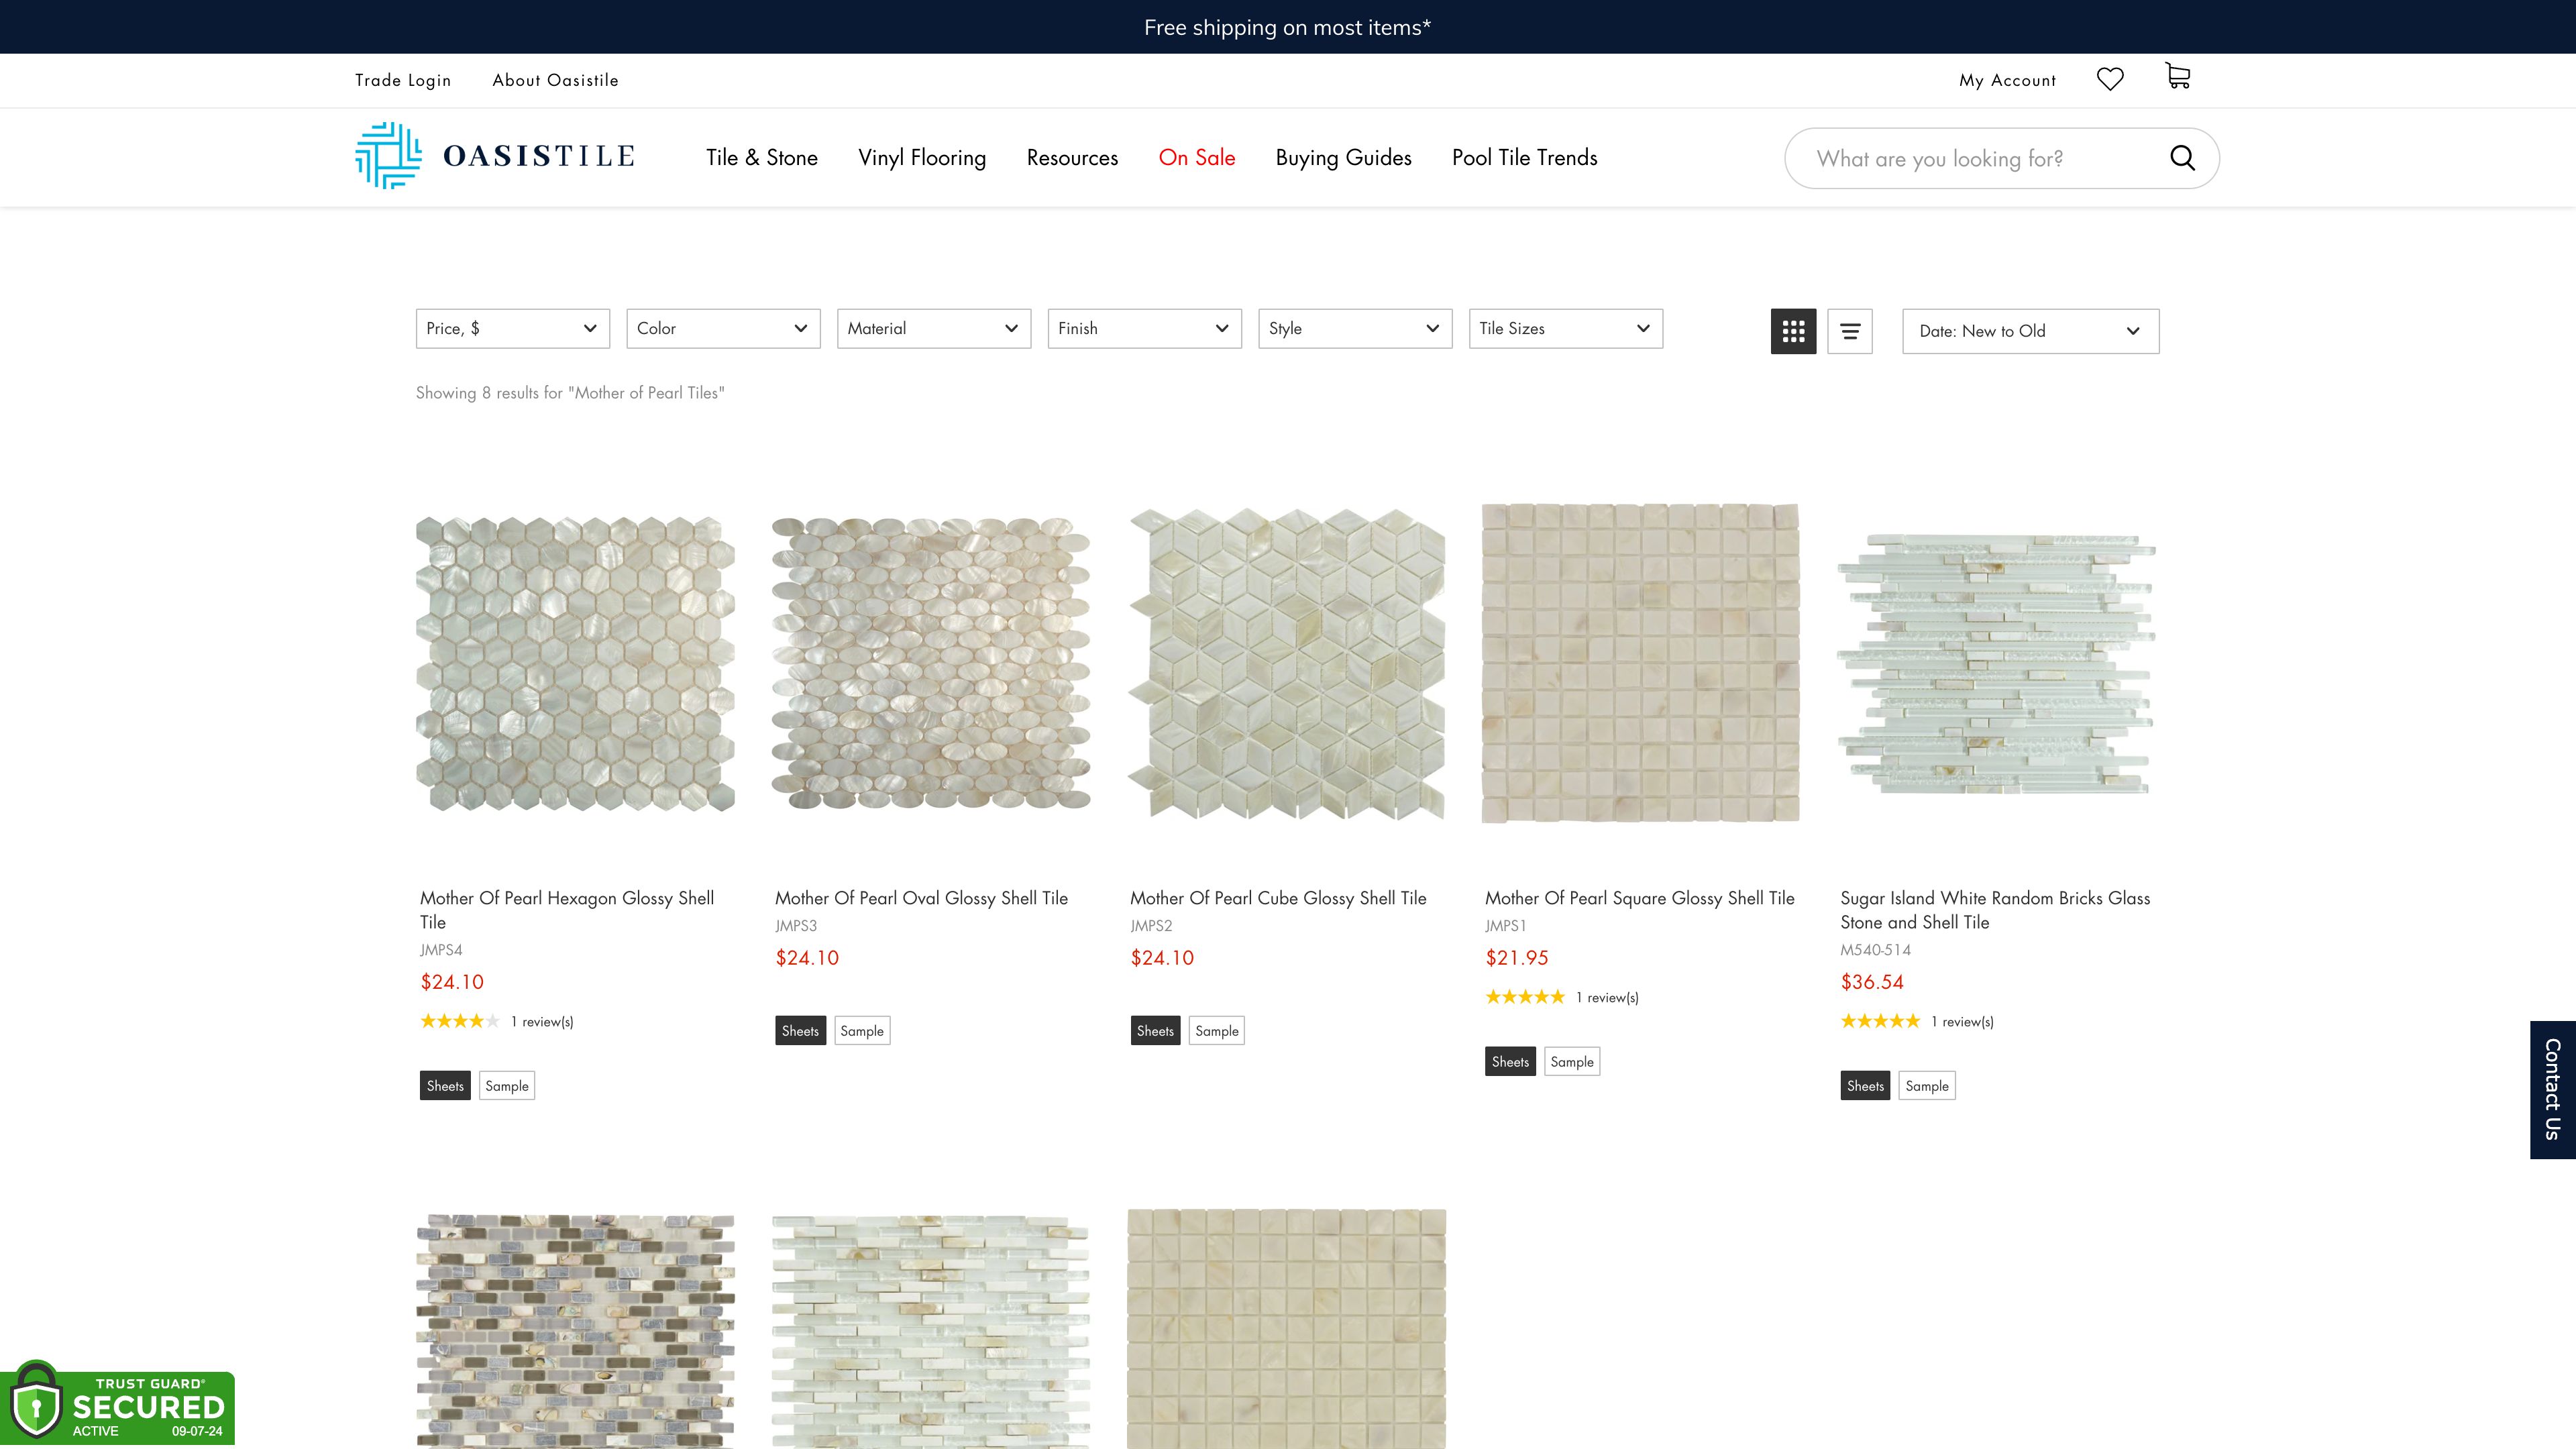The image size is (2576, 1449).
Task: Click the Trust Guard Secured badge
Action: [x=118, y=1405]
